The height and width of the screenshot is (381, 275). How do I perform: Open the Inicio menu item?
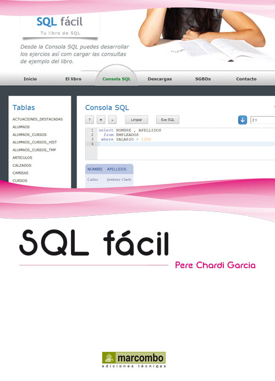click(x=30, y=79)
